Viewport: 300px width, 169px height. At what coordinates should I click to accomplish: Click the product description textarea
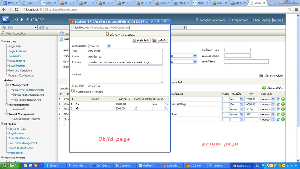pos(126,74)
